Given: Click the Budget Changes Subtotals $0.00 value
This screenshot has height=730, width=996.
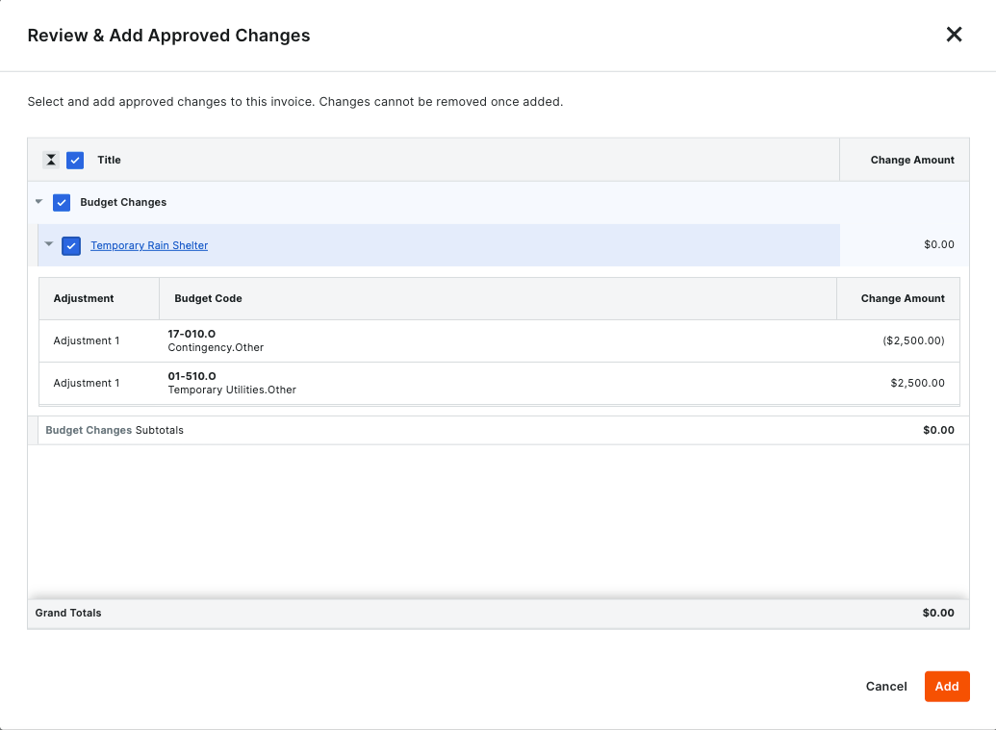Looking at the screenshot, I should click(x=938, y=430).
